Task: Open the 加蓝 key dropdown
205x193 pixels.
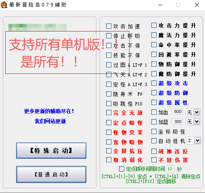Action: 197,122
